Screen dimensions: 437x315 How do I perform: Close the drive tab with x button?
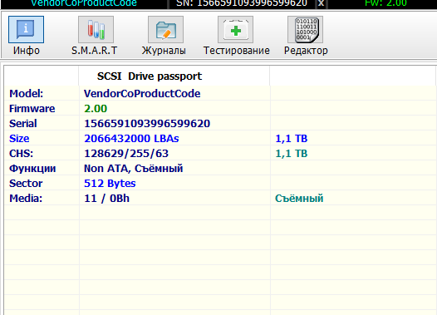321,3
